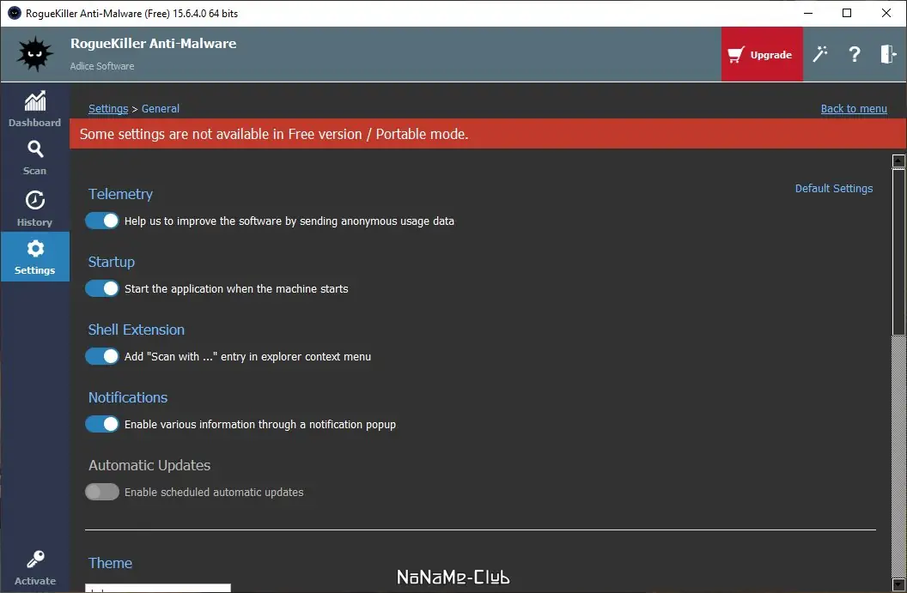Turn off the Notifications popup toggle
This screenshot has width=907, height=593.
(x=102, y=424)
